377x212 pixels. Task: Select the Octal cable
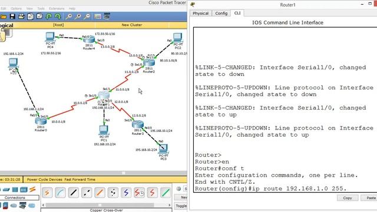[x=166, y=193]
